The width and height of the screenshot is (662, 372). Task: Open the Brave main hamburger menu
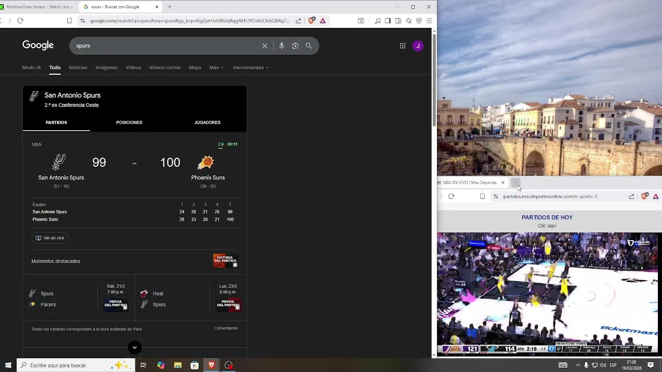429,21
